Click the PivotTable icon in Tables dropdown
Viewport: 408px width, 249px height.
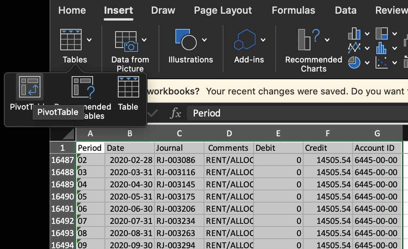click(30, 87)
